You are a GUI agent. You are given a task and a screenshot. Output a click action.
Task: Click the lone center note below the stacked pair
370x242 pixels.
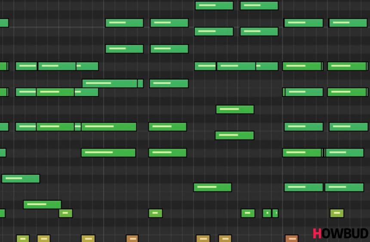pos(212,187)
